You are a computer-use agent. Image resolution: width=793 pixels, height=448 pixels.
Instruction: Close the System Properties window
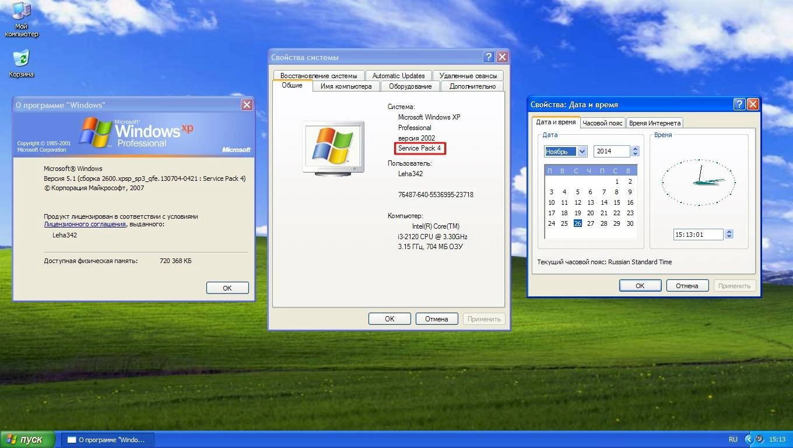[x=502, y=57]
